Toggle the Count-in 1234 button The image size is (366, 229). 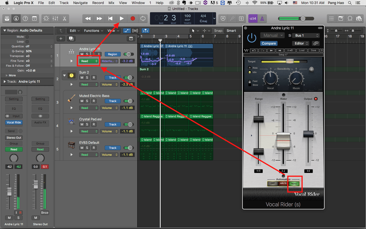253,19
